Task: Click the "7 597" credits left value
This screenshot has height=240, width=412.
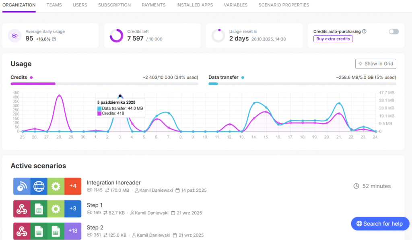Action: [x=135, y=39]
